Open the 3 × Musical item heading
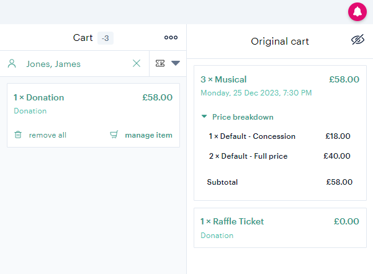The image size is (373, 274). [x=223, y=79]
